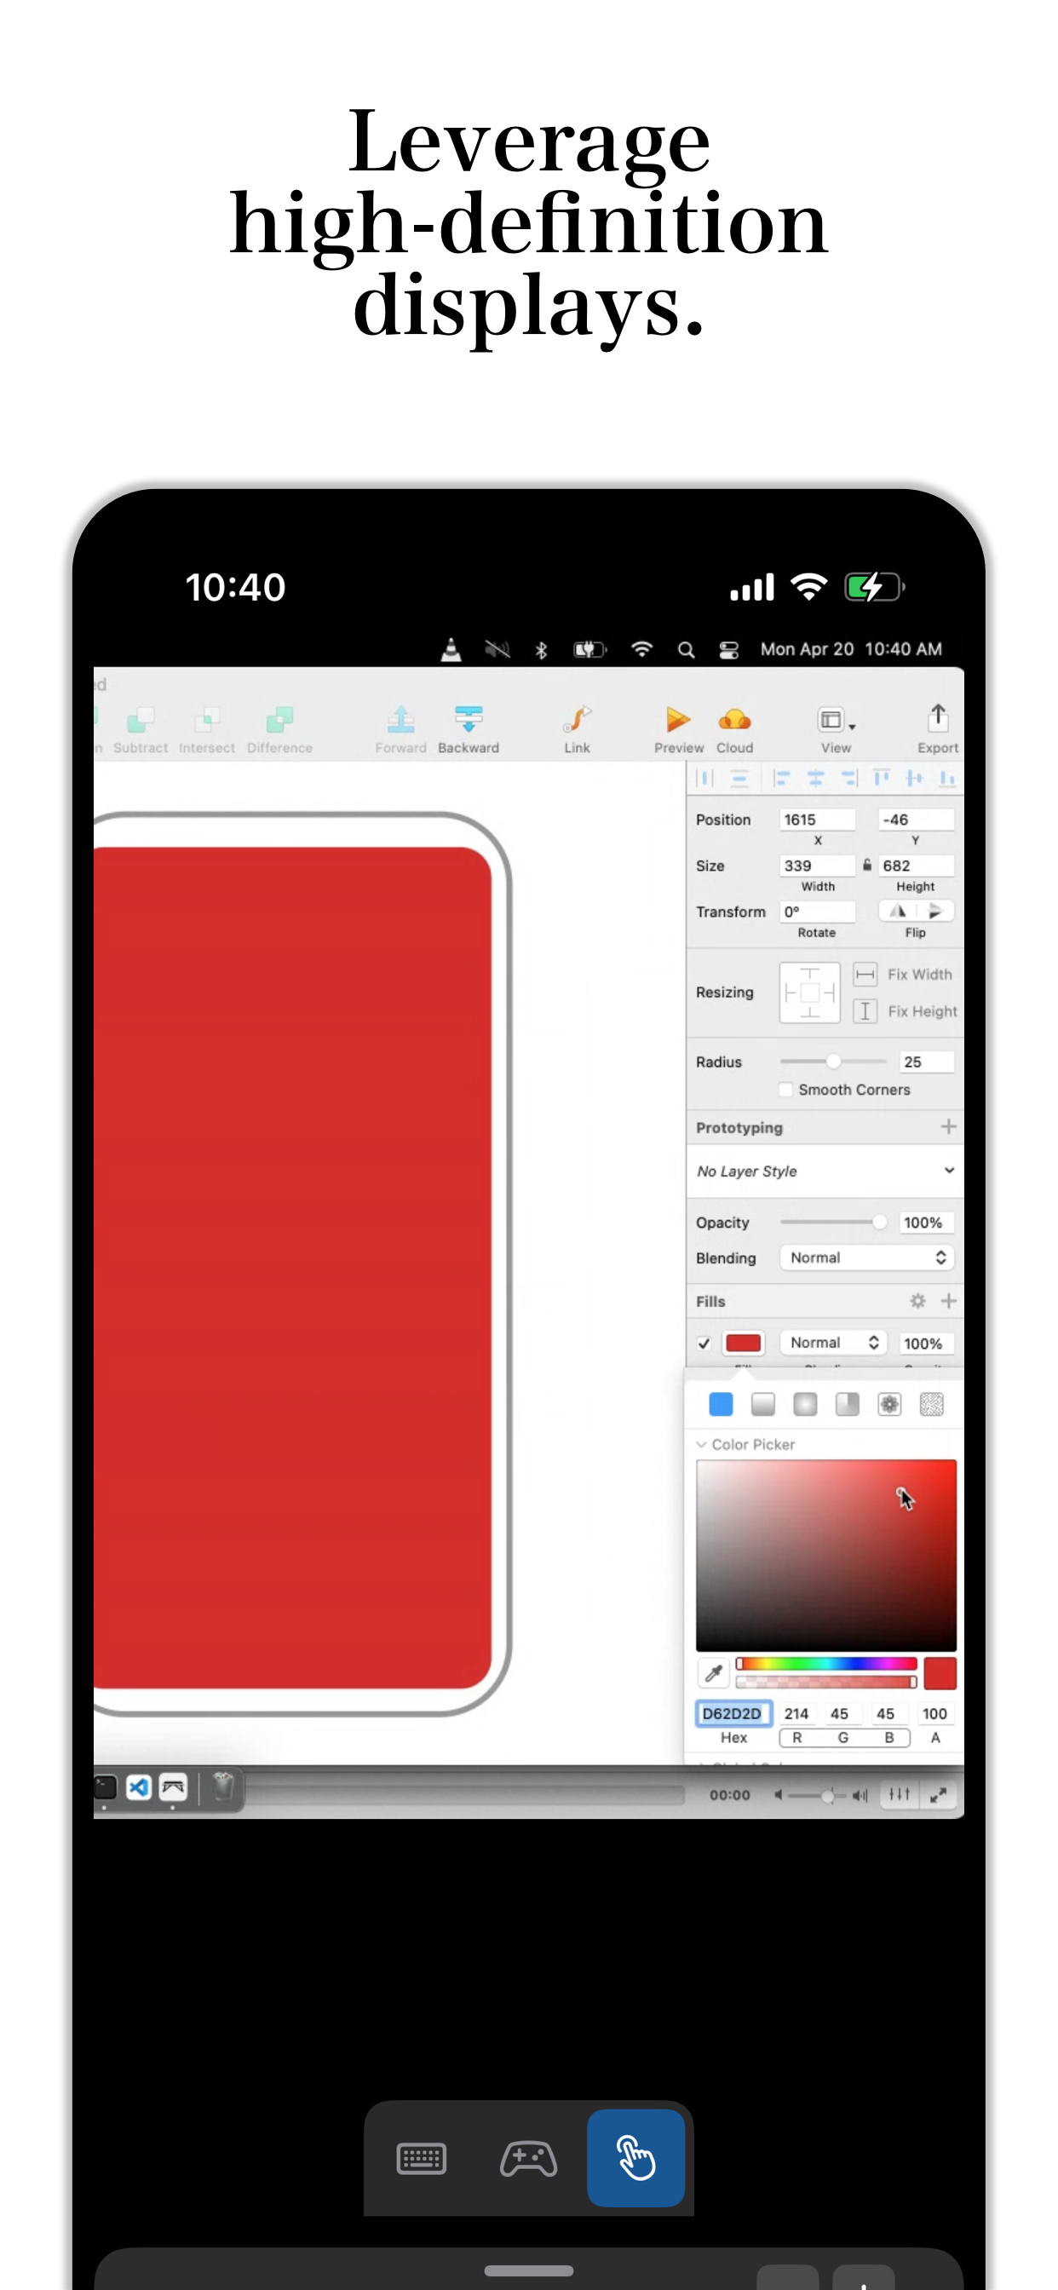Select the linear gradient fill type
The image size is (1058, 2290).
pyautogui.click(x=762, y=1405)
